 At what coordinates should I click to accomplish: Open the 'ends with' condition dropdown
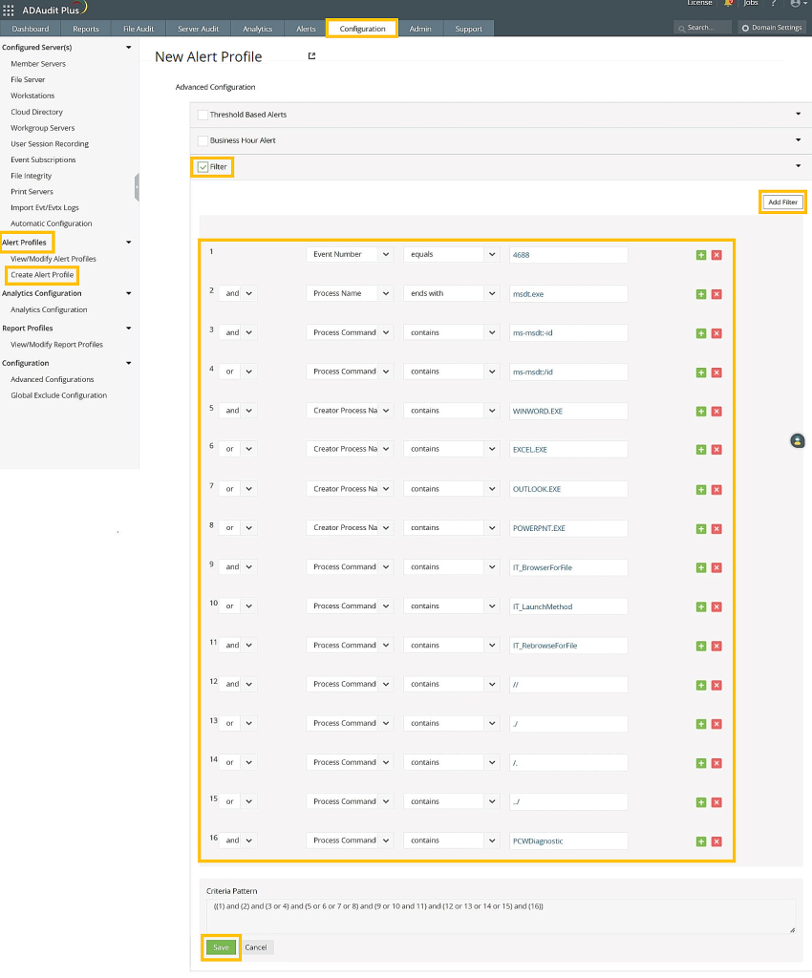(x=451, y=294)
